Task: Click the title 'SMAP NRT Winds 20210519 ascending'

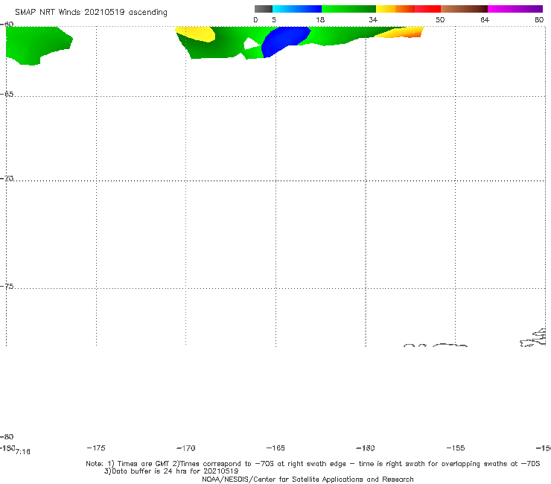Action: (x=91, y=12)
